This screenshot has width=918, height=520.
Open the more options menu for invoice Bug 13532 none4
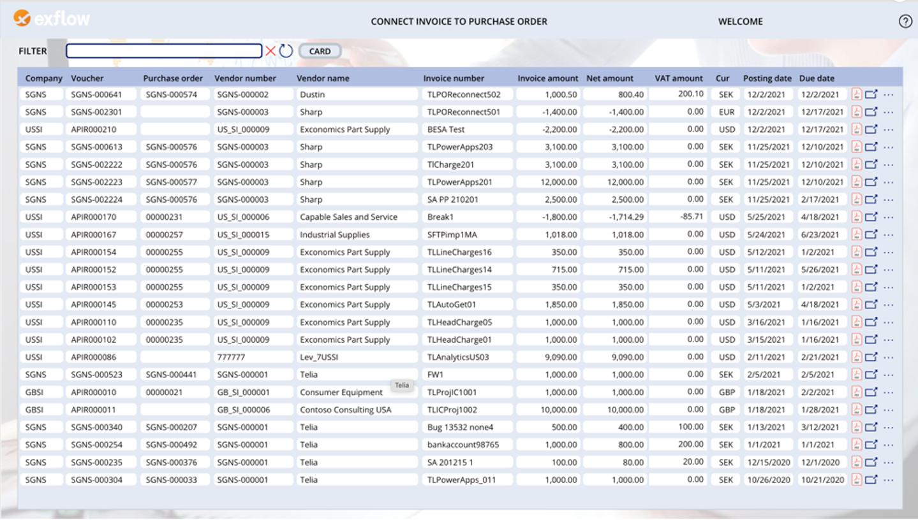[x=889, y=428]
